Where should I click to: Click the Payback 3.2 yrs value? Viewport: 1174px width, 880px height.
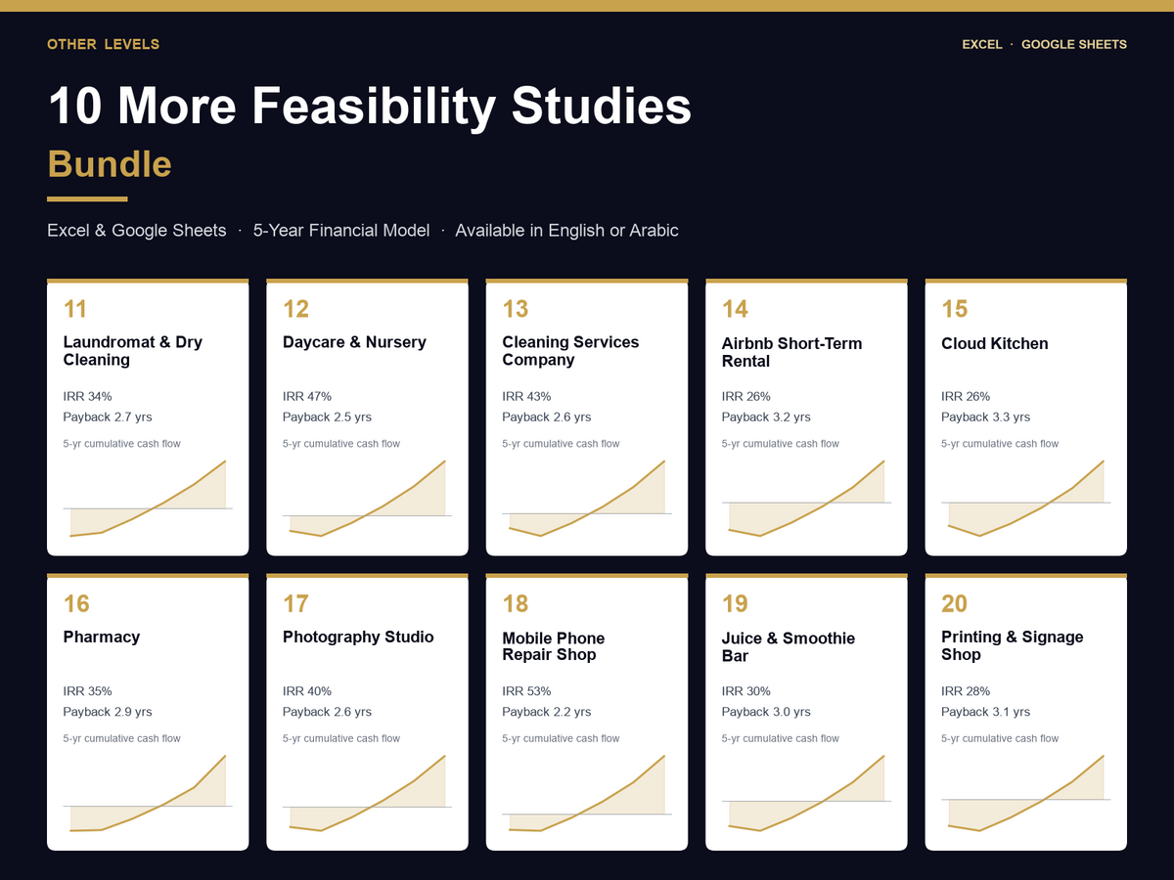coord(766,418)
